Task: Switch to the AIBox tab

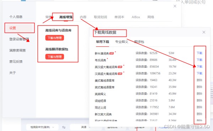Action: (136, 17)
